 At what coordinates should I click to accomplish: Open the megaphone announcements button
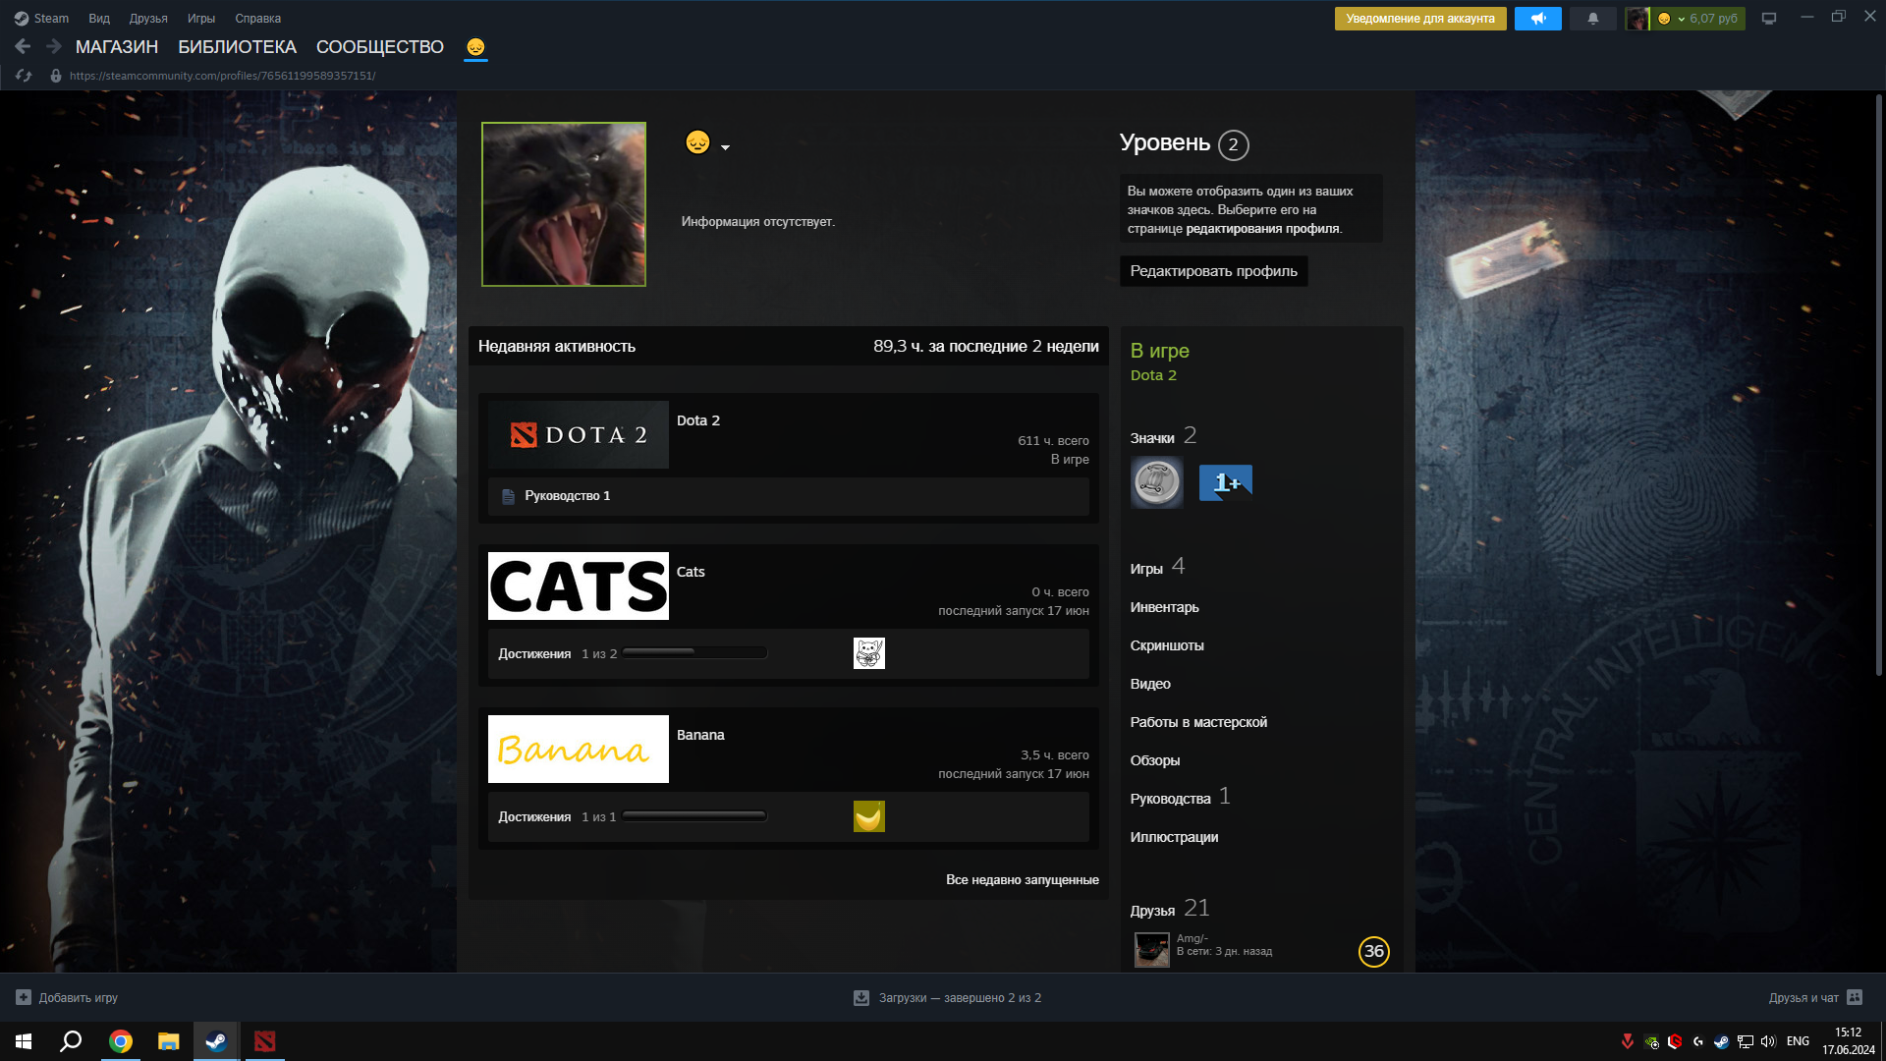pos(1538,19)
